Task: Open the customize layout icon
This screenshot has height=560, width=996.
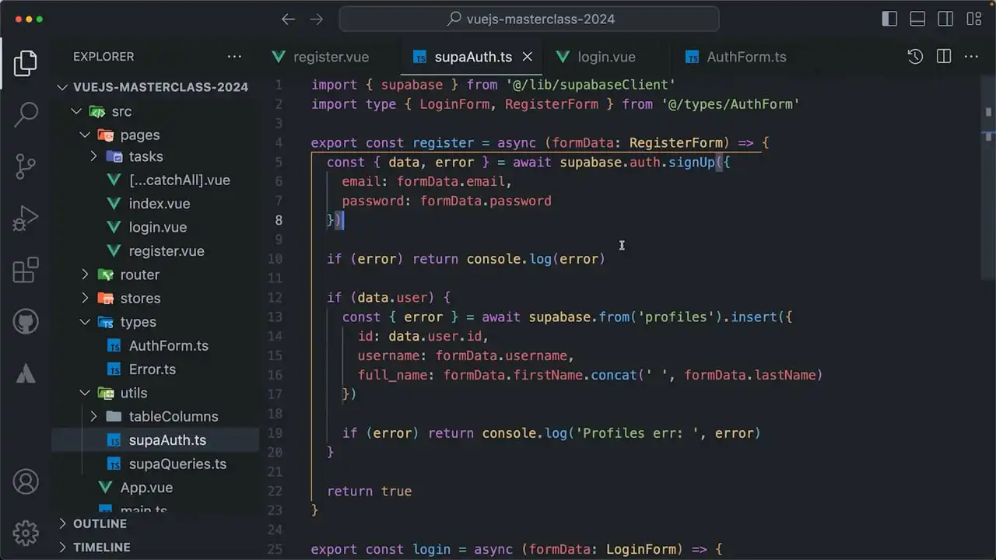Action: (973, 19)
